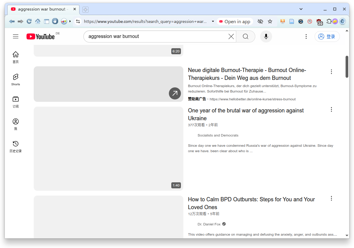Open more options for burnout ad
Screen dimensions: 354x248
pos(331,72)
